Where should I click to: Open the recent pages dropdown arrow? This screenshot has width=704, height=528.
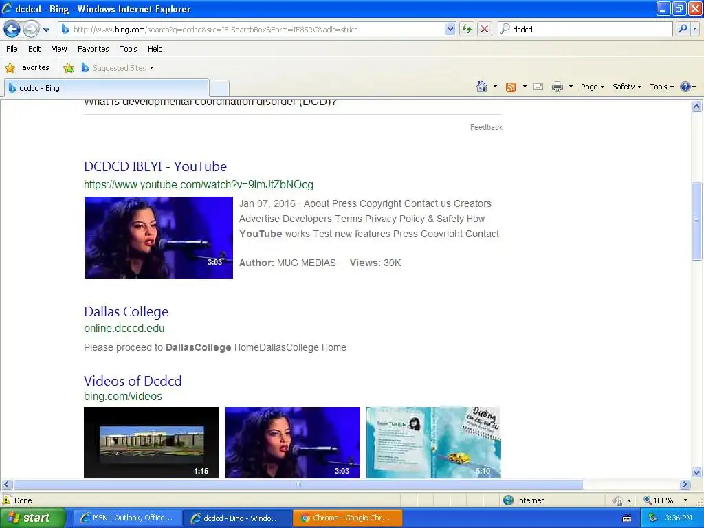click(x=46, y=30)
